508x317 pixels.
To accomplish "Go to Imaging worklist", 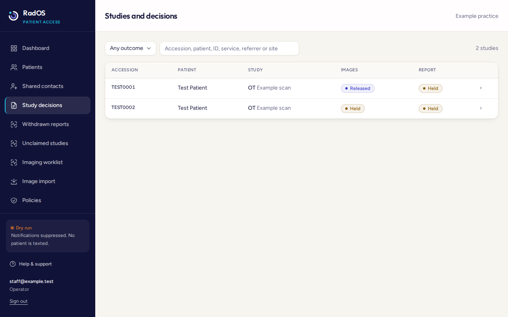I will (x=48, y=162).
